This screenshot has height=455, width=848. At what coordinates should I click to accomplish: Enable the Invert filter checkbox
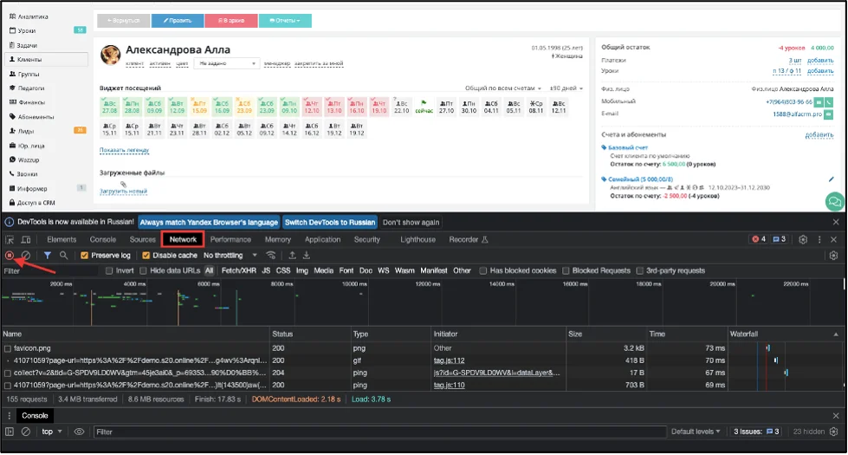pyautogui.click(x=109, y=270)
